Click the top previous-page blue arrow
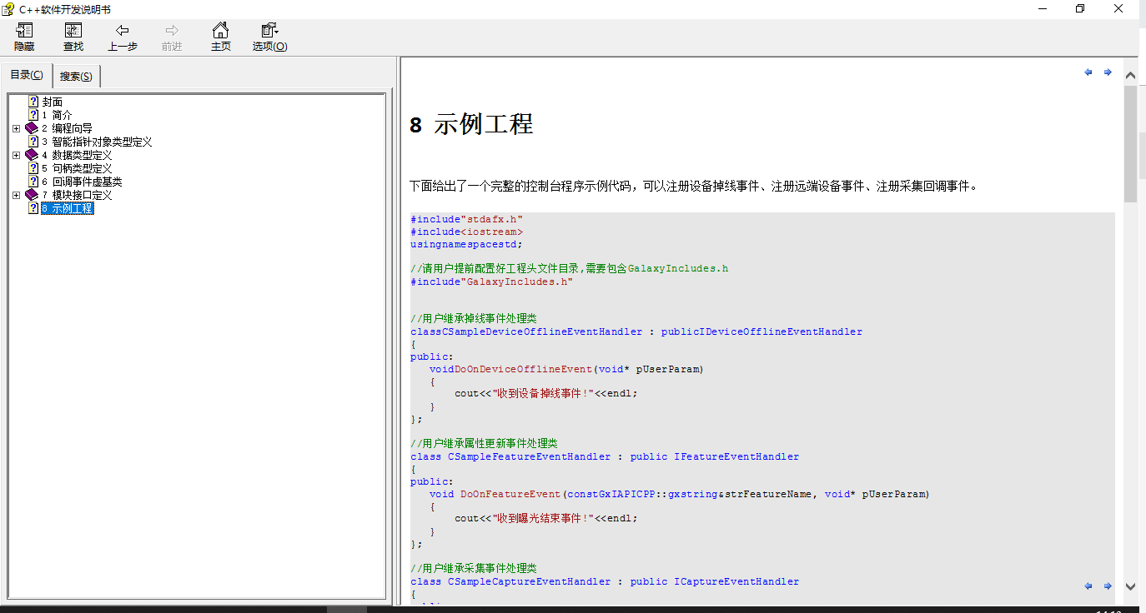1146x613 pixels. [1088, 72]
